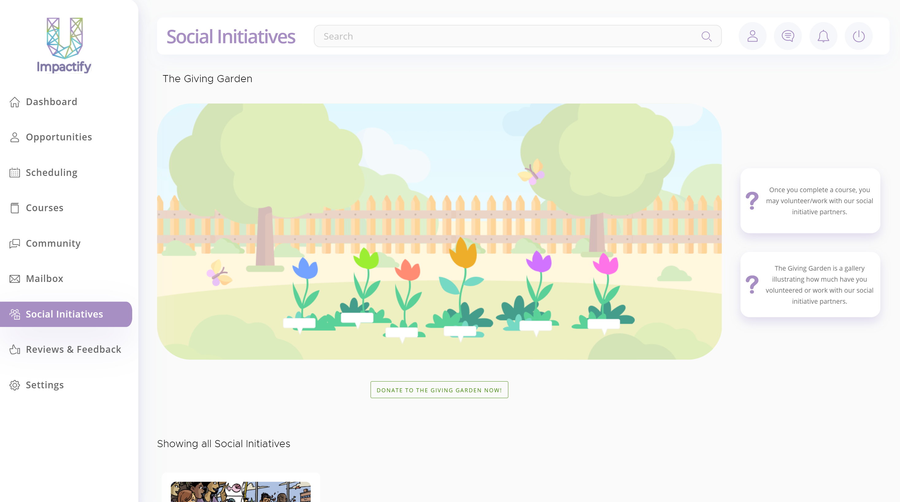Open Reviews & Feedback page
This screenshot has height=502, width=900.
(73, 349)
